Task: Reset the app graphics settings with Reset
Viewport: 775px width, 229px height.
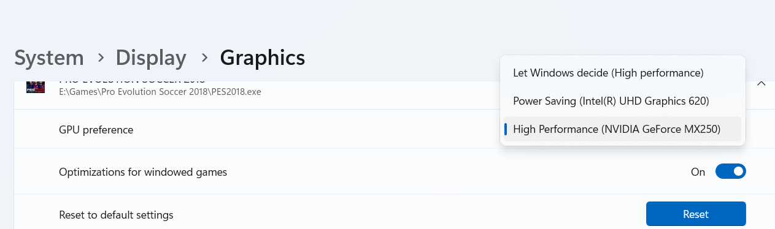Action: pyautogui.click(x=696, y=214)
